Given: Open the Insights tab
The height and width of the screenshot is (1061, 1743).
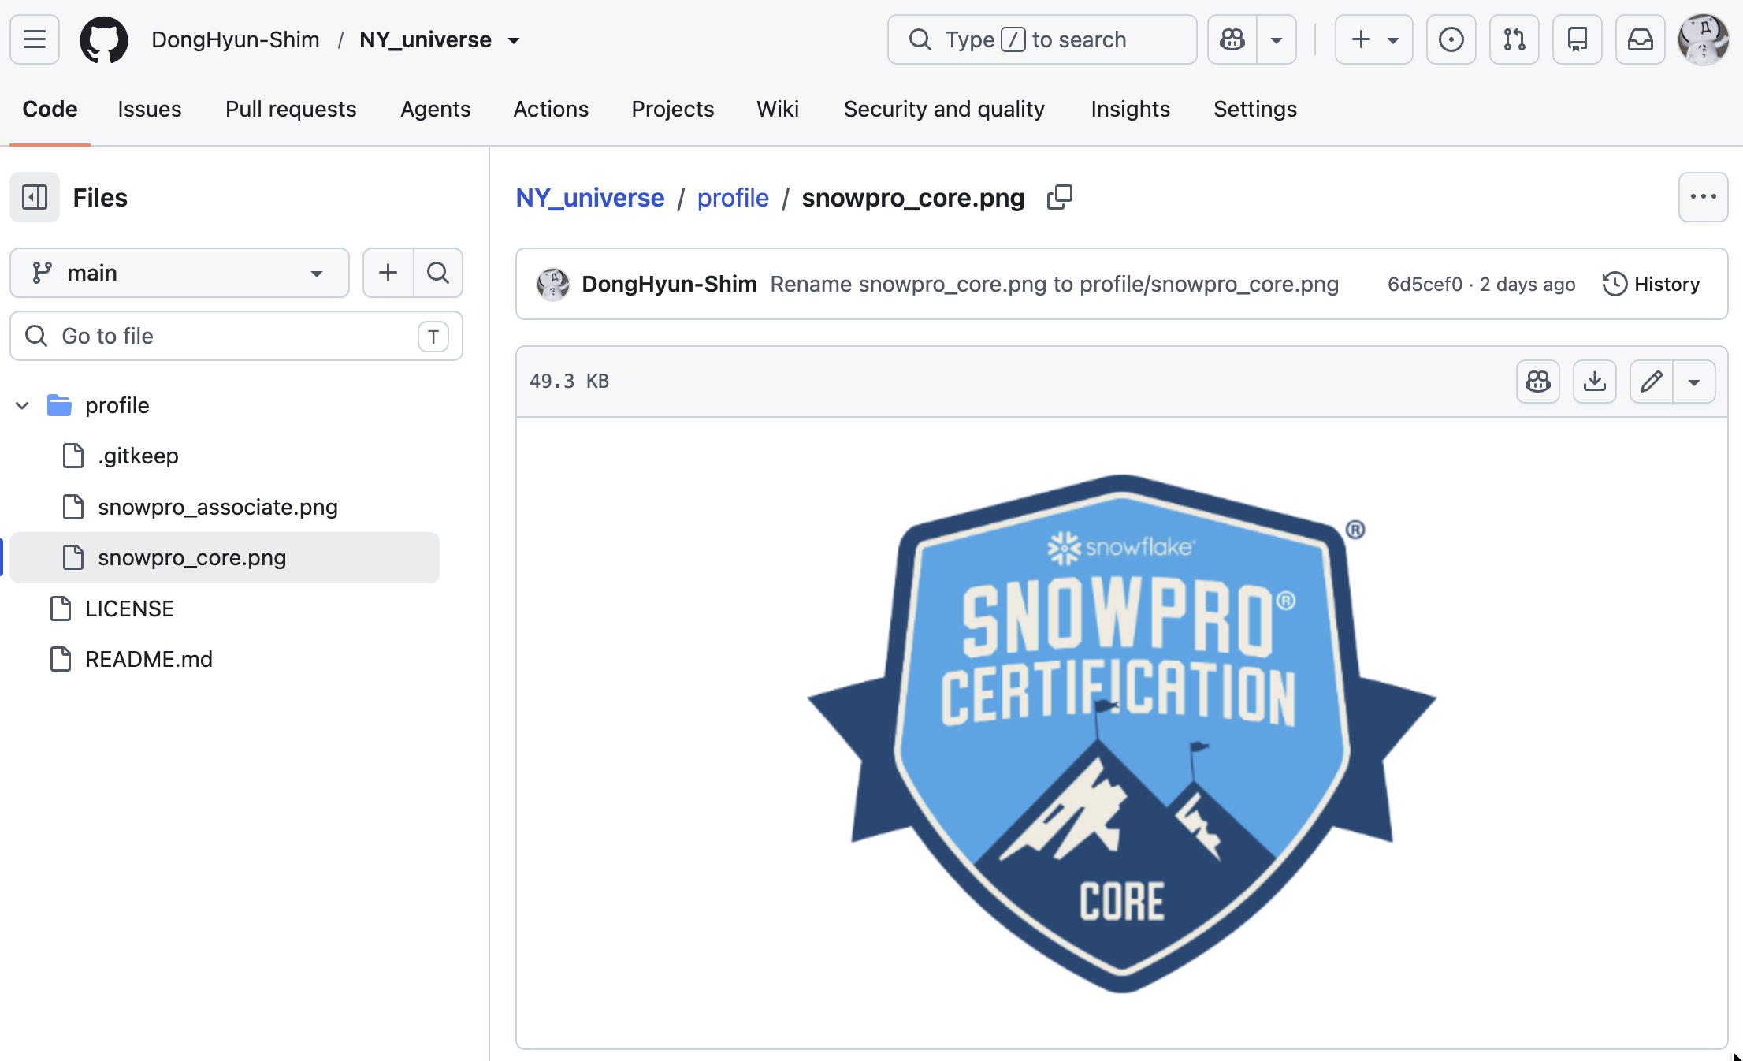Looking at the screenshot, I should click(1131, 109).
